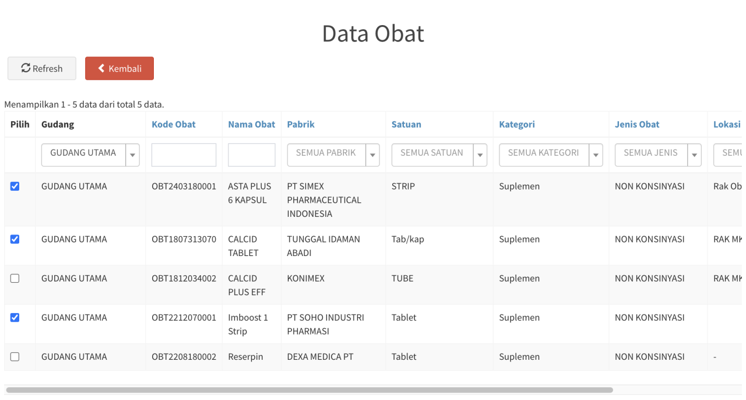Uncheck the ASTA PLUS 6 KAPSUL row checkbox
Viewport: 746px width, 400px height.
click(x=15, y=187)
